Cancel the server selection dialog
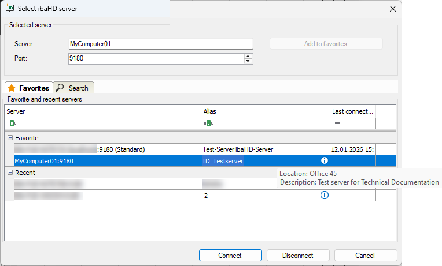 (x=365, y=256)
